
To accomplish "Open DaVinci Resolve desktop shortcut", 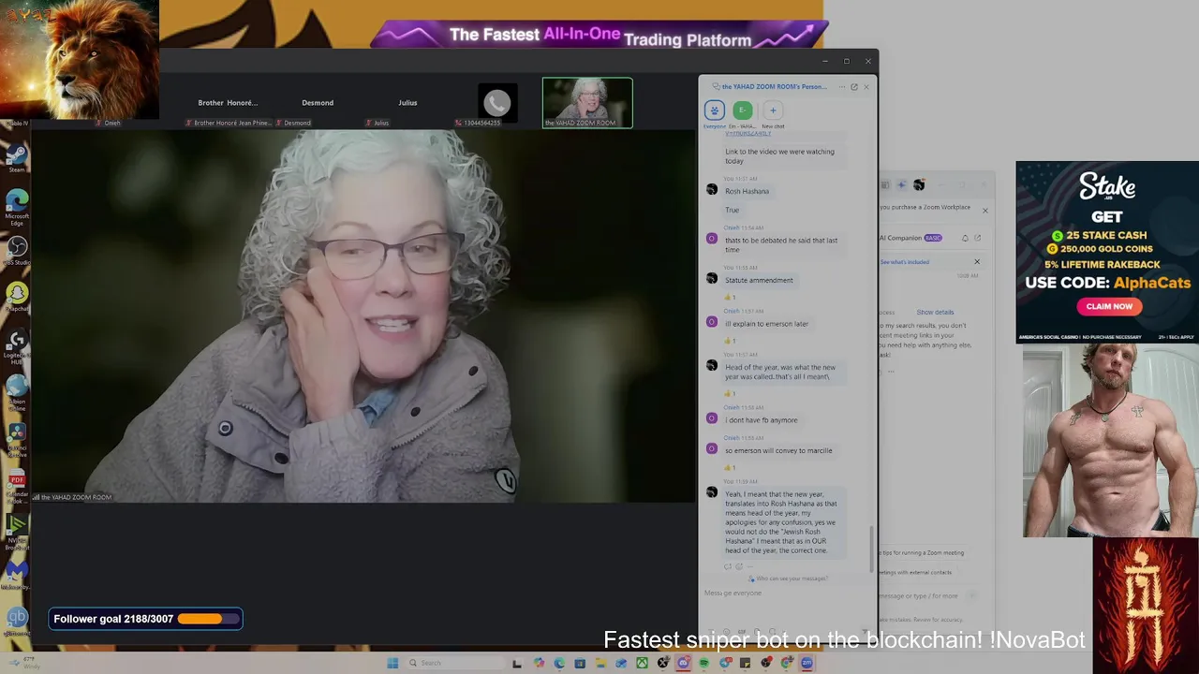I will tap(17, 438).
